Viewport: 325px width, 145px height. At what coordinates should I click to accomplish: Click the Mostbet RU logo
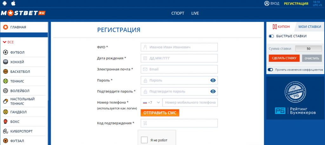tap(23, 13)
